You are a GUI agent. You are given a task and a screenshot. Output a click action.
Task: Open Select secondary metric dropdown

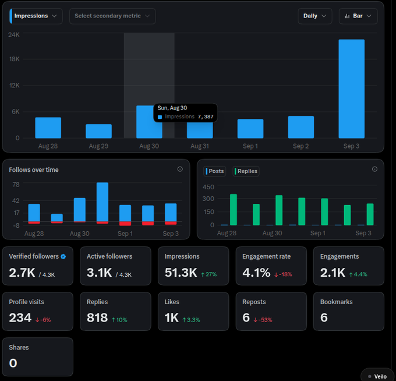pos(112,16)
